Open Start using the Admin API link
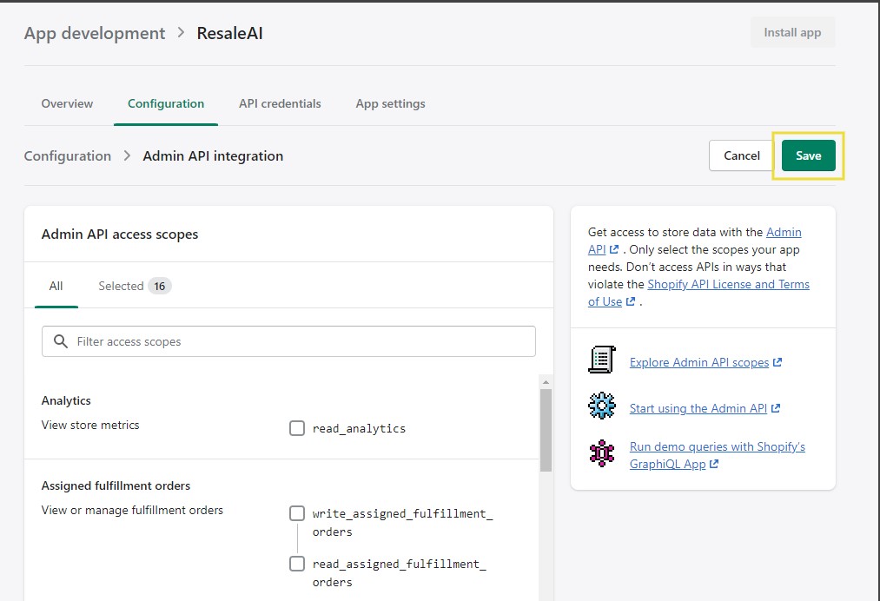The width and height of the screenshot is (880, 601). [698, 408]
